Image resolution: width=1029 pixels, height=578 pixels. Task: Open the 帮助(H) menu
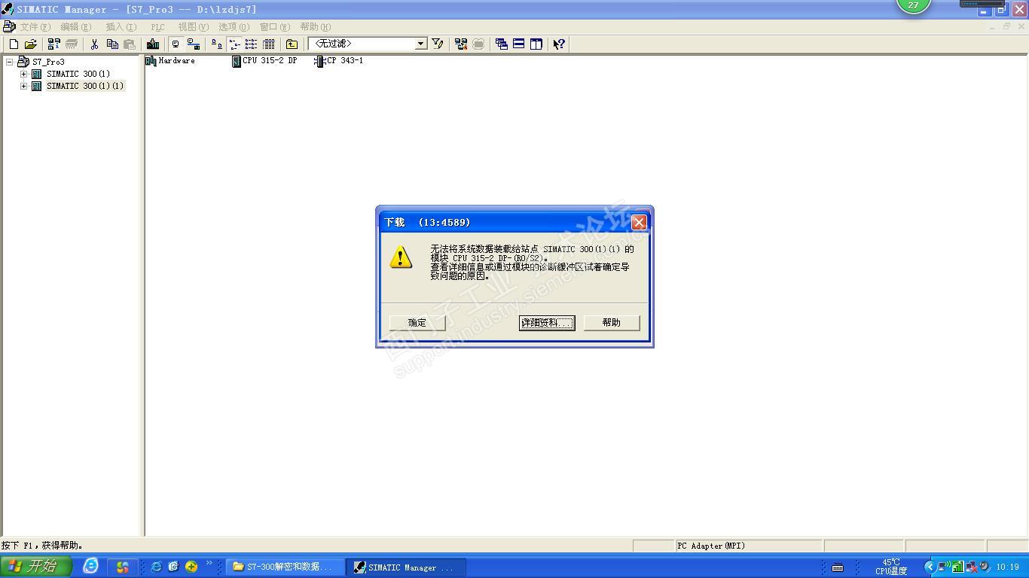point(316,27)
